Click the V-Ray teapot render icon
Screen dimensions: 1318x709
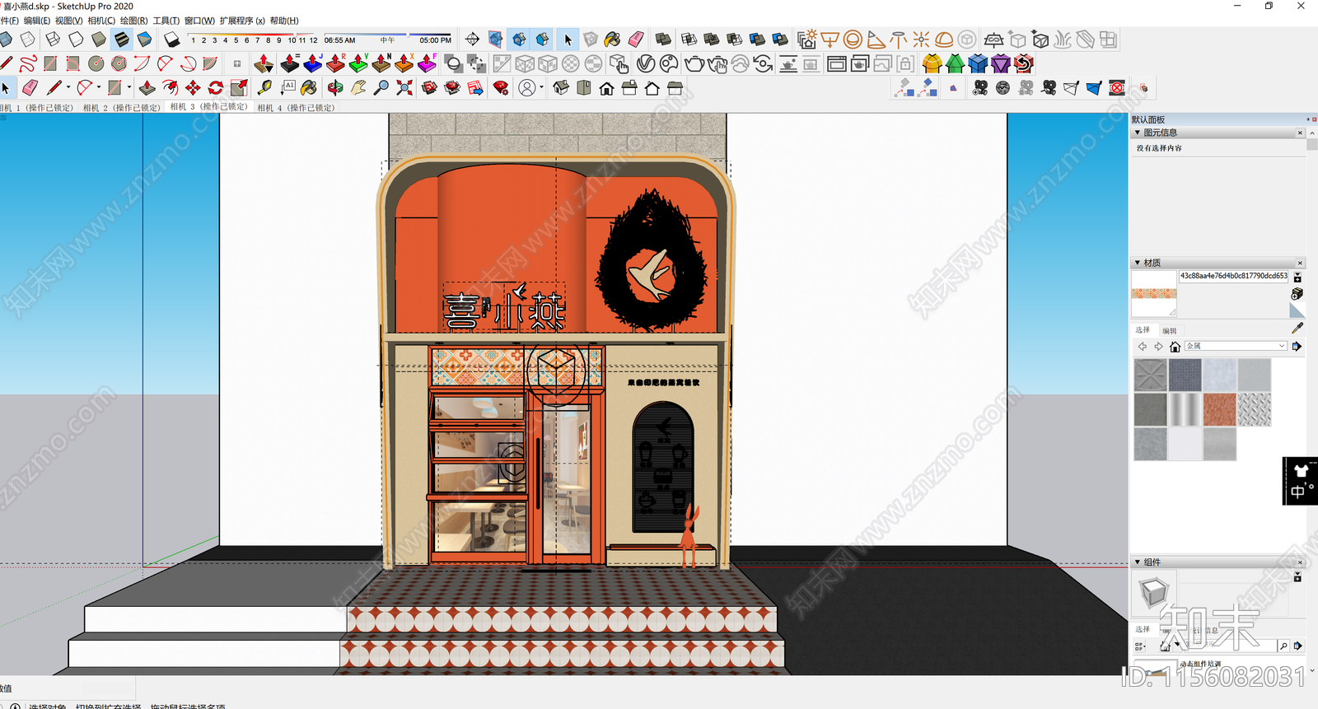pos(694,63)
